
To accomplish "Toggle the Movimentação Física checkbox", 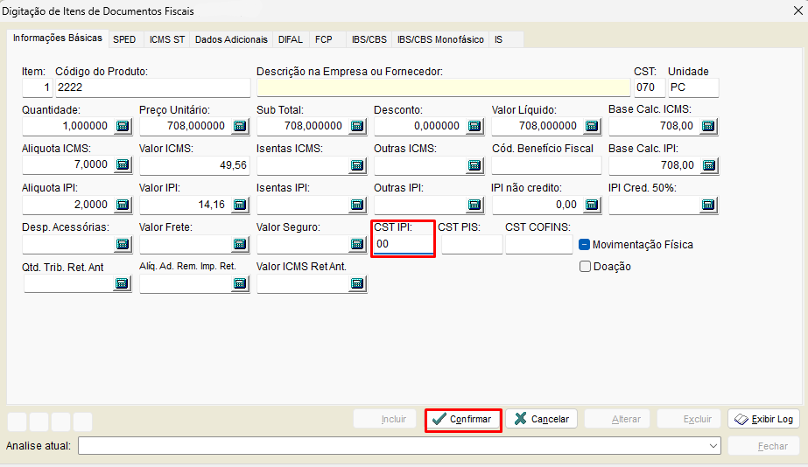I will (585, 245).
